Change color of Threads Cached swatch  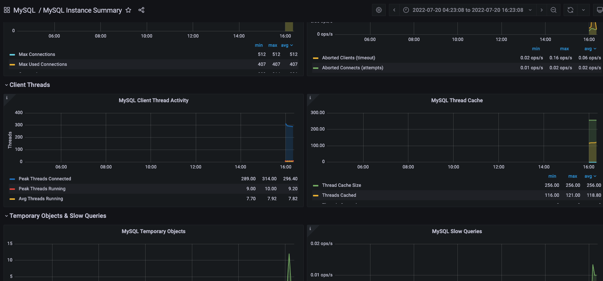pos(316,196)
